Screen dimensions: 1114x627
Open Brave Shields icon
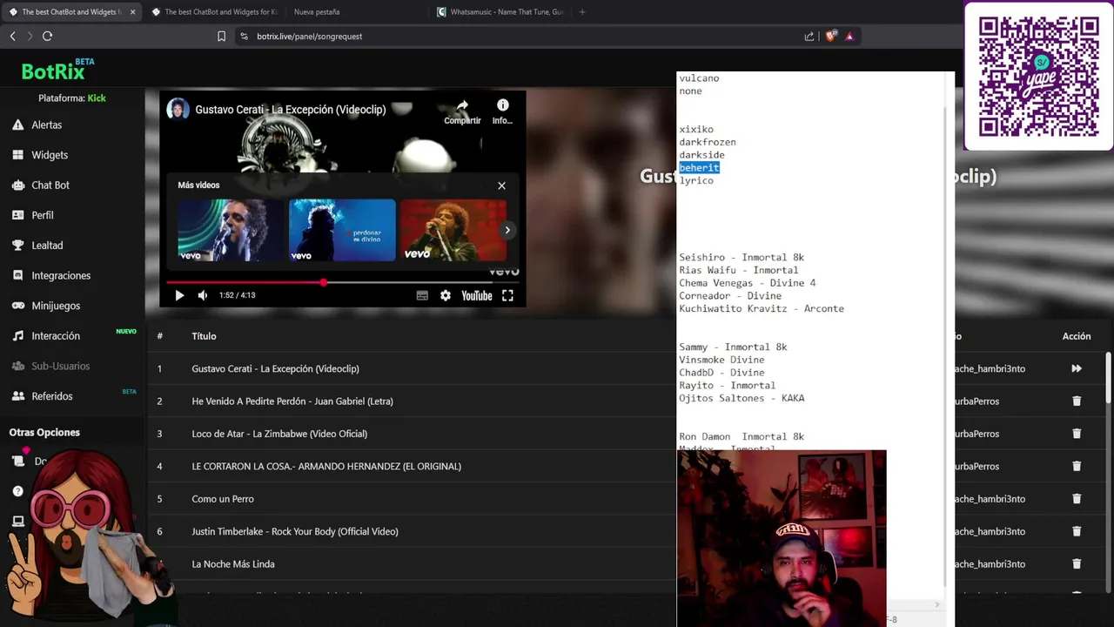830,37
